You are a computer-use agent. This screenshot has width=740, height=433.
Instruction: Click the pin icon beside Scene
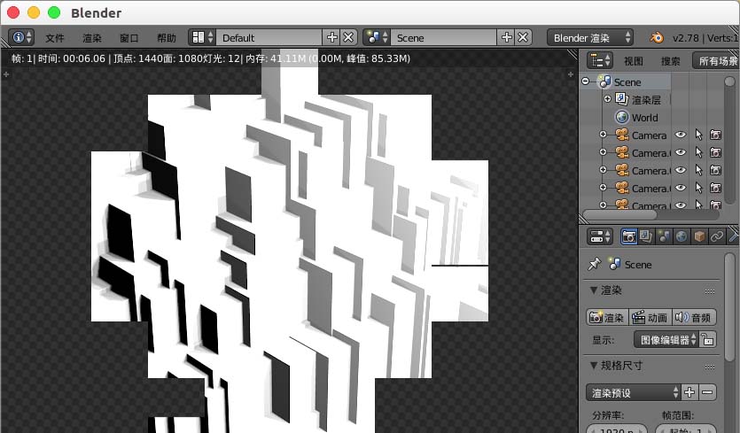point(594,265)
